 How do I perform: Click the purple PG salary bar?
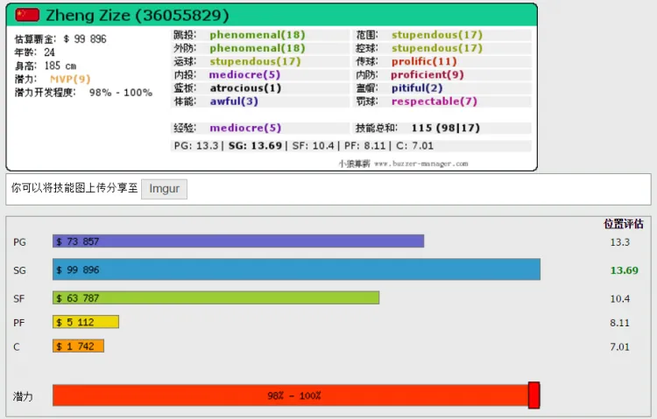(238, 241)
